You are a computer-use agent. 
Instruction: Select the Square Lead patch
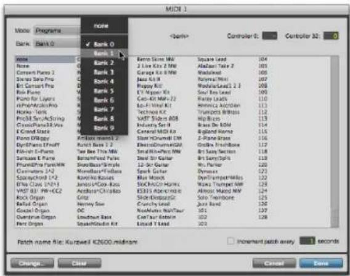click(212, 59)
